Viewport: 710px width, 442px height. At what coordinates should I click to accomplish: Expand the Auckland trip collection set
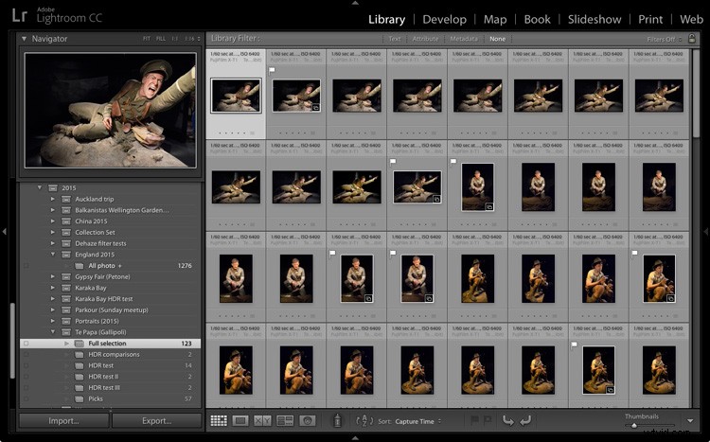click(52, 199)
